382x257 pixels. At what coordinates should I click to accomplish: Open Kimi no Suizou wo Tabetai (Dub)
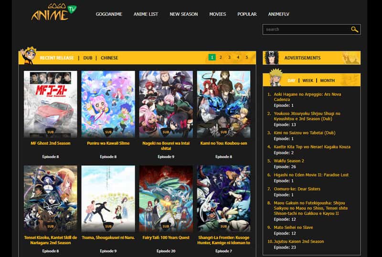pyautogui.click(x=305, y=133)
